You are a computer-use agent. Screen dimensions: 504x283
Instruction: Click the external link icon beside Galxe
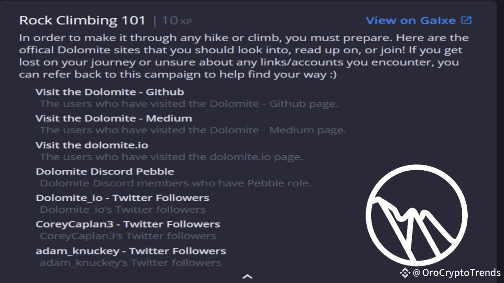coord(467,20)
